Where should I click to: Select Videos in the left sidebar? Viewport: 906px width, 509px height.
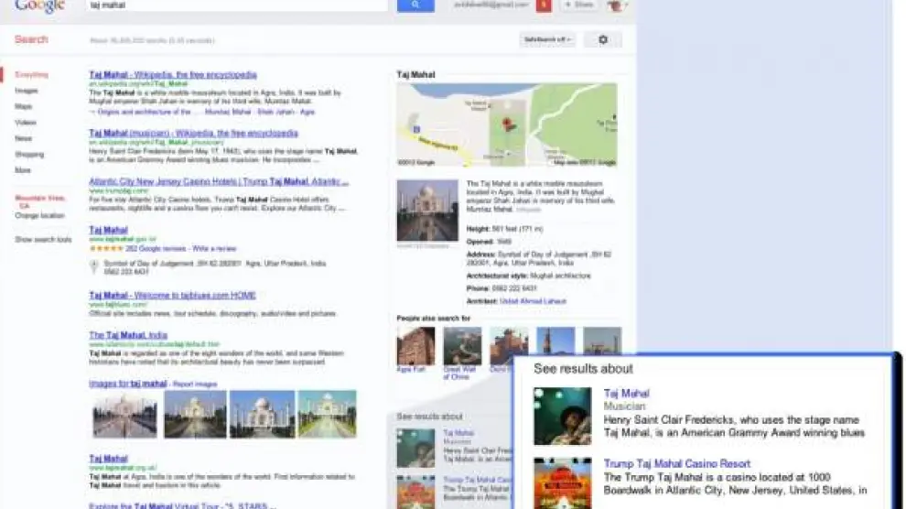tap(26, 123)
